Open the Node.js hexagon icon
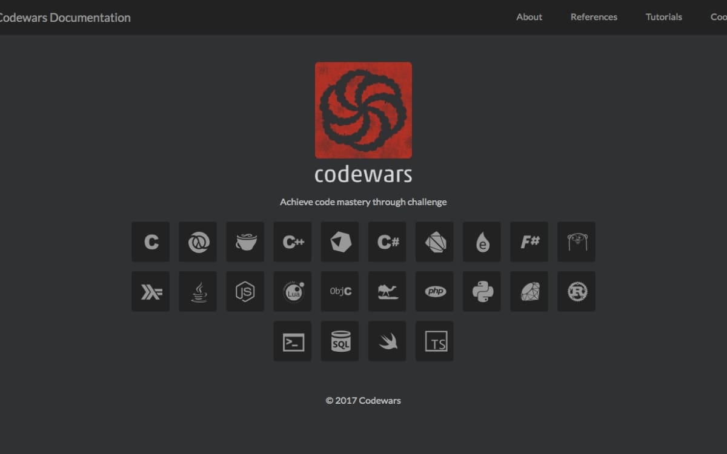 [245, 291]
